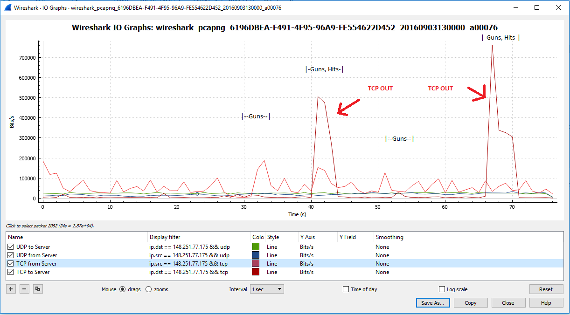Image resolution: width=570 pixels, height=315 pixels.
Task: Click the filter 'ip.dst == 148.251.77.175 && tcp'
Action: pyautogui.click(x=188, y=272)
